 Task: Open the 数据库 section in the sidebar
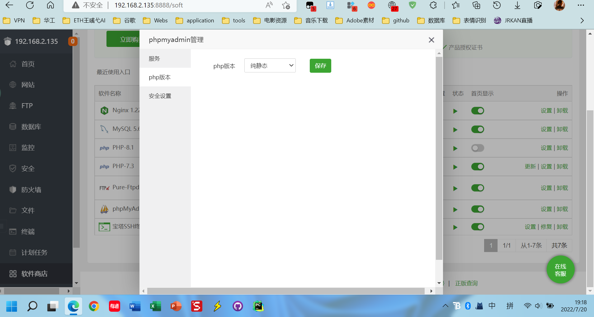tap(31, 126)
